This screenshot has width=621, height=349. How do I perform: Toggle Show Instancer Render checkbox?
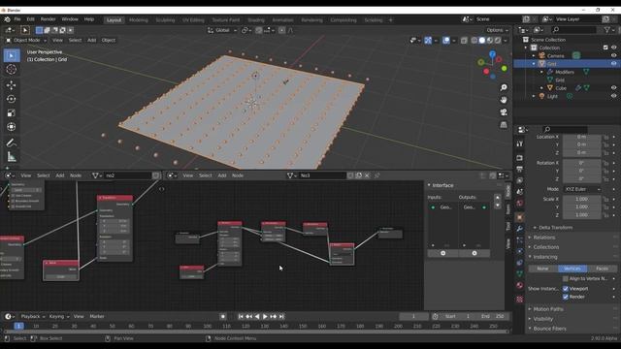point(566,297)
